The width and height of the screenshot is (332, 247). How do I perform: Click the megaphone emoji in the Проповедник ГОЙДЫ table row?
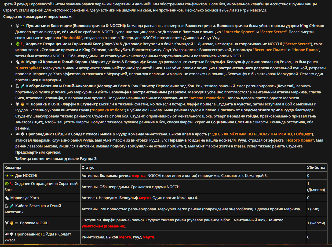coord(7,234)
